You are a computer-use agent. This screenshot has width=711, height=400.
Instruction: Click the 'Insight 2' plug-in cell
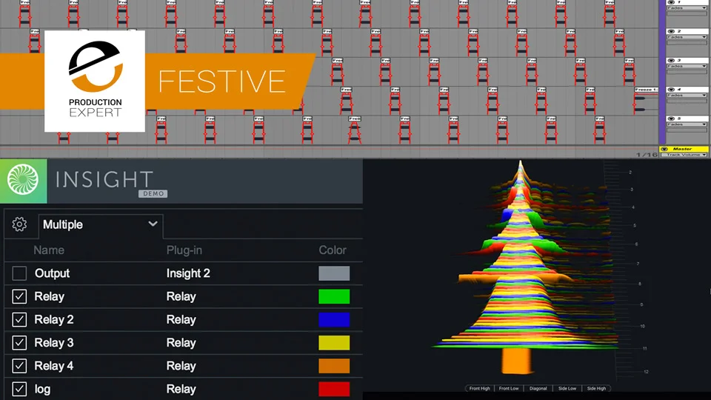188,273
